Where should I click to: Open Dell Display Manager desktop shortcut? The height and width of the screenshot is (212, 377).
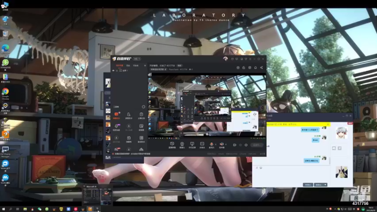(5, 152)
